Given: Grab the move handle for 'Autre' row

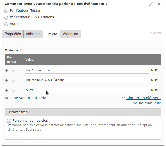Looking at the screenshot, I should pos(6,90).
